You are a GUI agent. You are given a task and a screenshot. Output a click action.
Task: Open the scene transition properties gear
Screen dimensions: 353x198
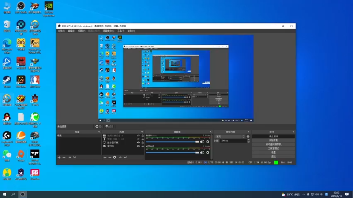[x=248, y=136]
